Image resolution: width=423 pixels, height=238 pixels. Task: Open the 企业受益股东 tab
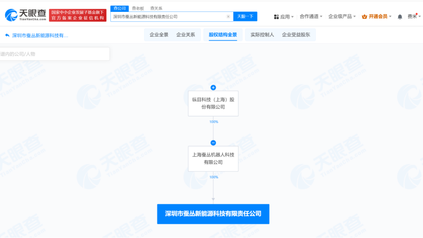(296, 35)
